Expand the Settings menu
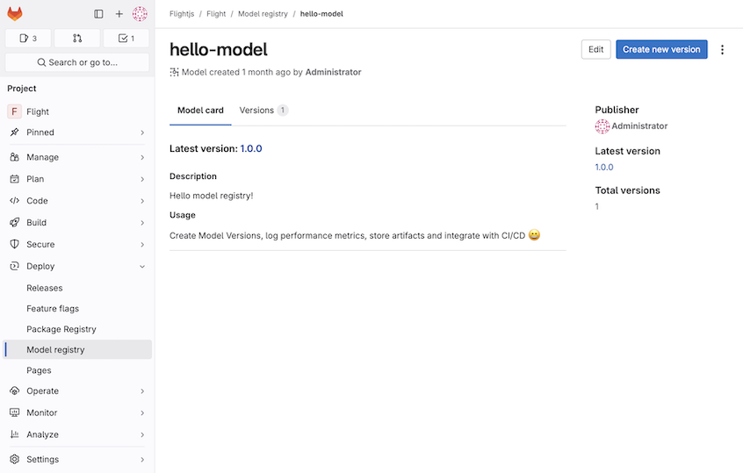 click(77, 459)
